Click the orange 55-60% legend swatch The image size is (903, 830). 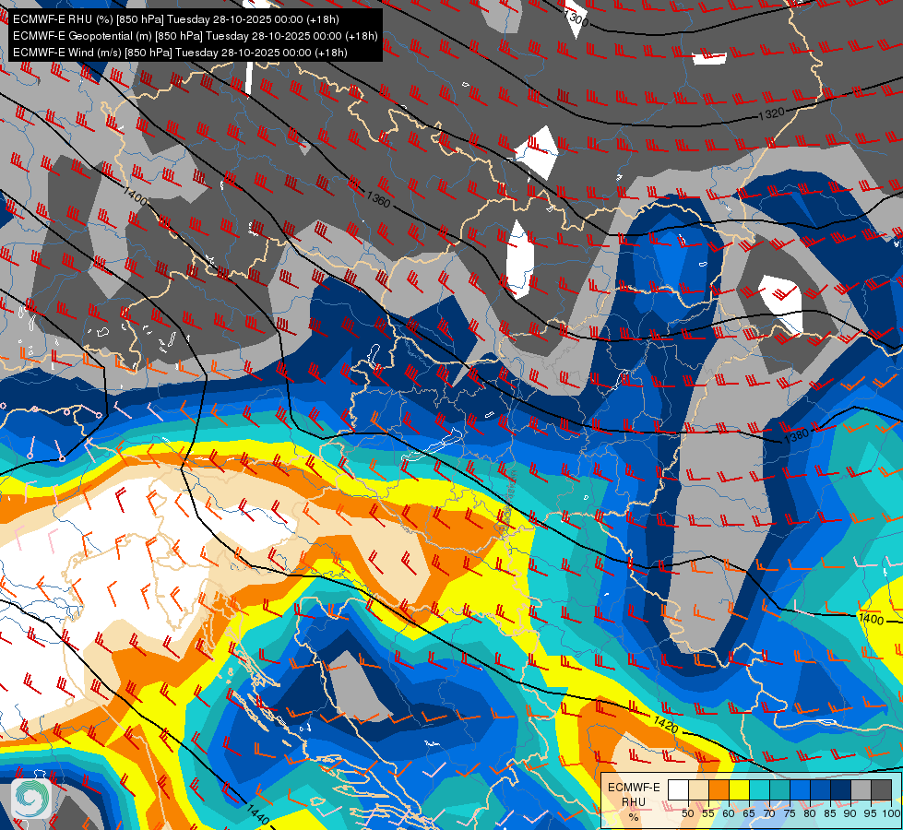719,789
